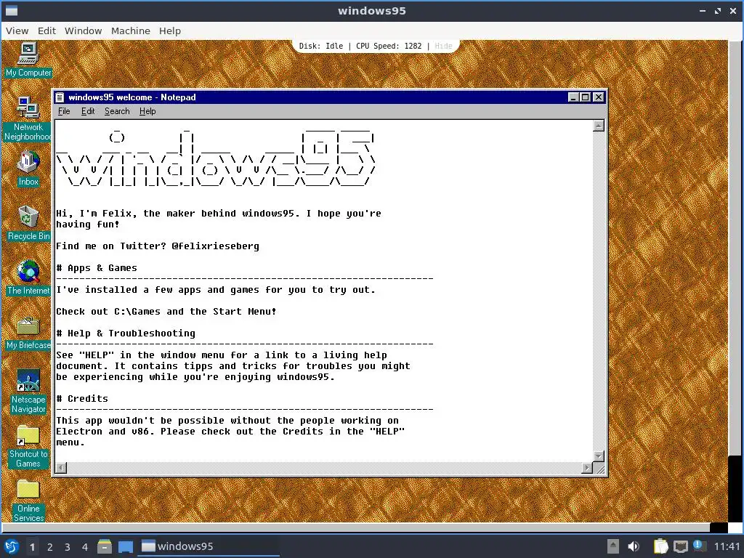
Task: Open the Help menu of windows95 app
Action: pyautogui.click(x=170, y=31)
